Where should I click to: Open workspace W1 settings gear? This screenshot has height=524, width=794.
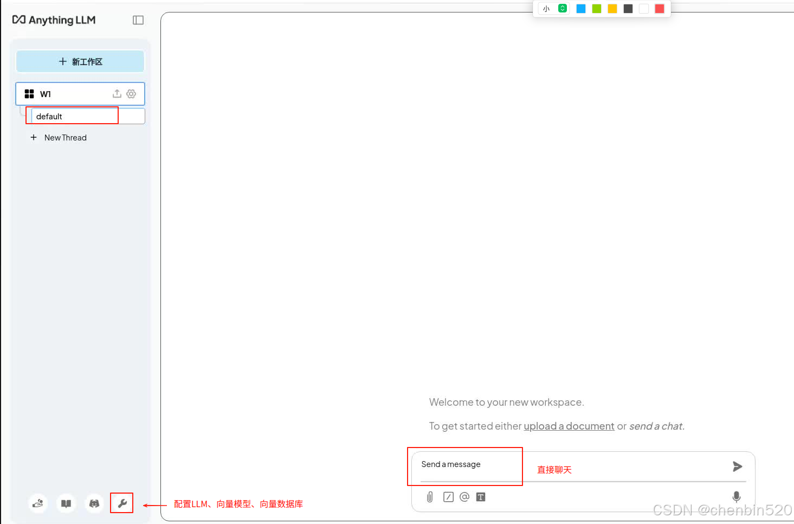coord(131,93)
